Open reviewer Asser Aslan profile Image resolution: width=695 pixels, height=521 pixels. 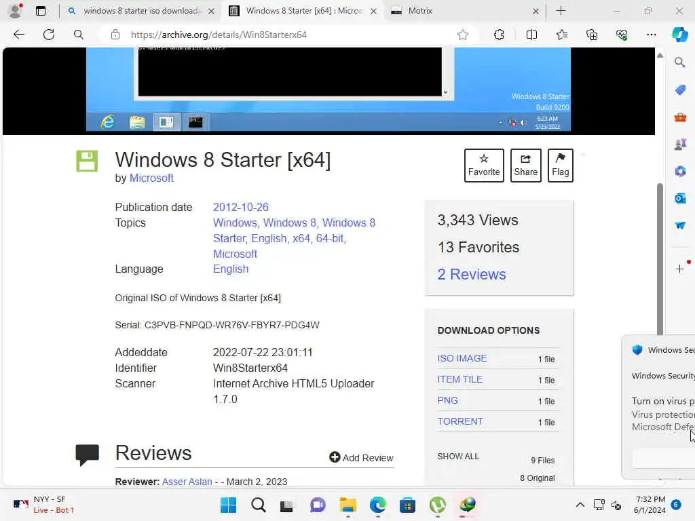coord(187,482)
